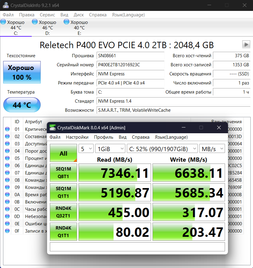Image resolution: width=253 pixels, height=268 pixels.
Task: Click RND4K Q32T1 read result 455.00
Action: click(x=115, y=212)
